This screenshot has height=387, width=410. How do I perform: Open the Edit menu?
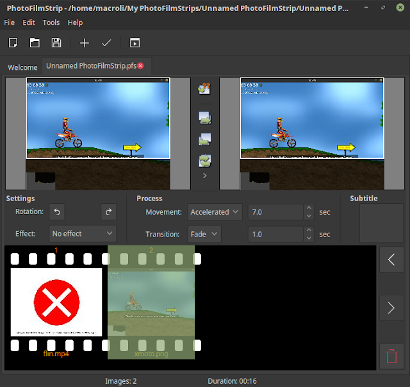(x=29, y=22)
